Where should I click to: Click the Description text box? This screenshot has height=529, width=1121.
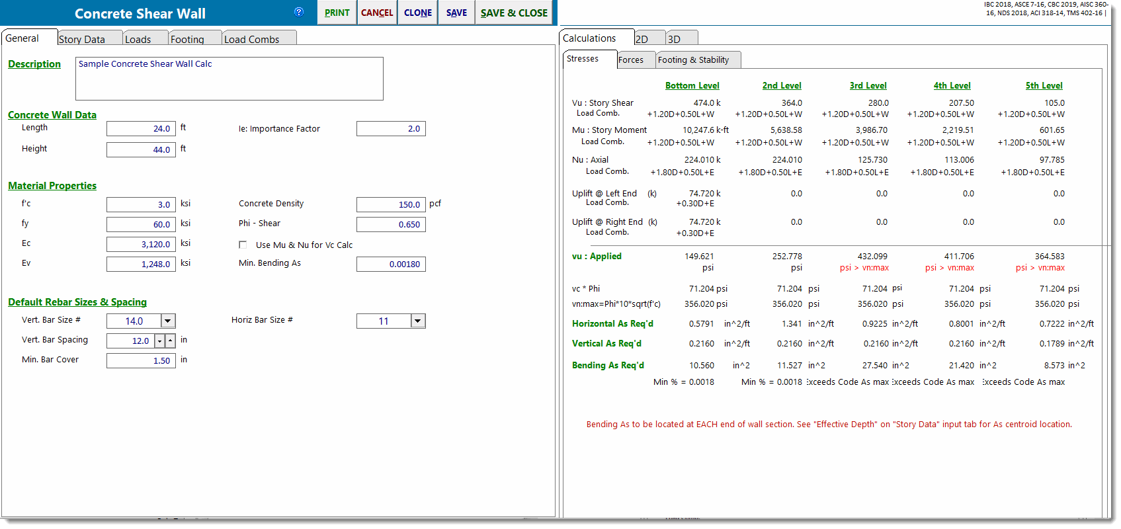click(x=229, y=79)
